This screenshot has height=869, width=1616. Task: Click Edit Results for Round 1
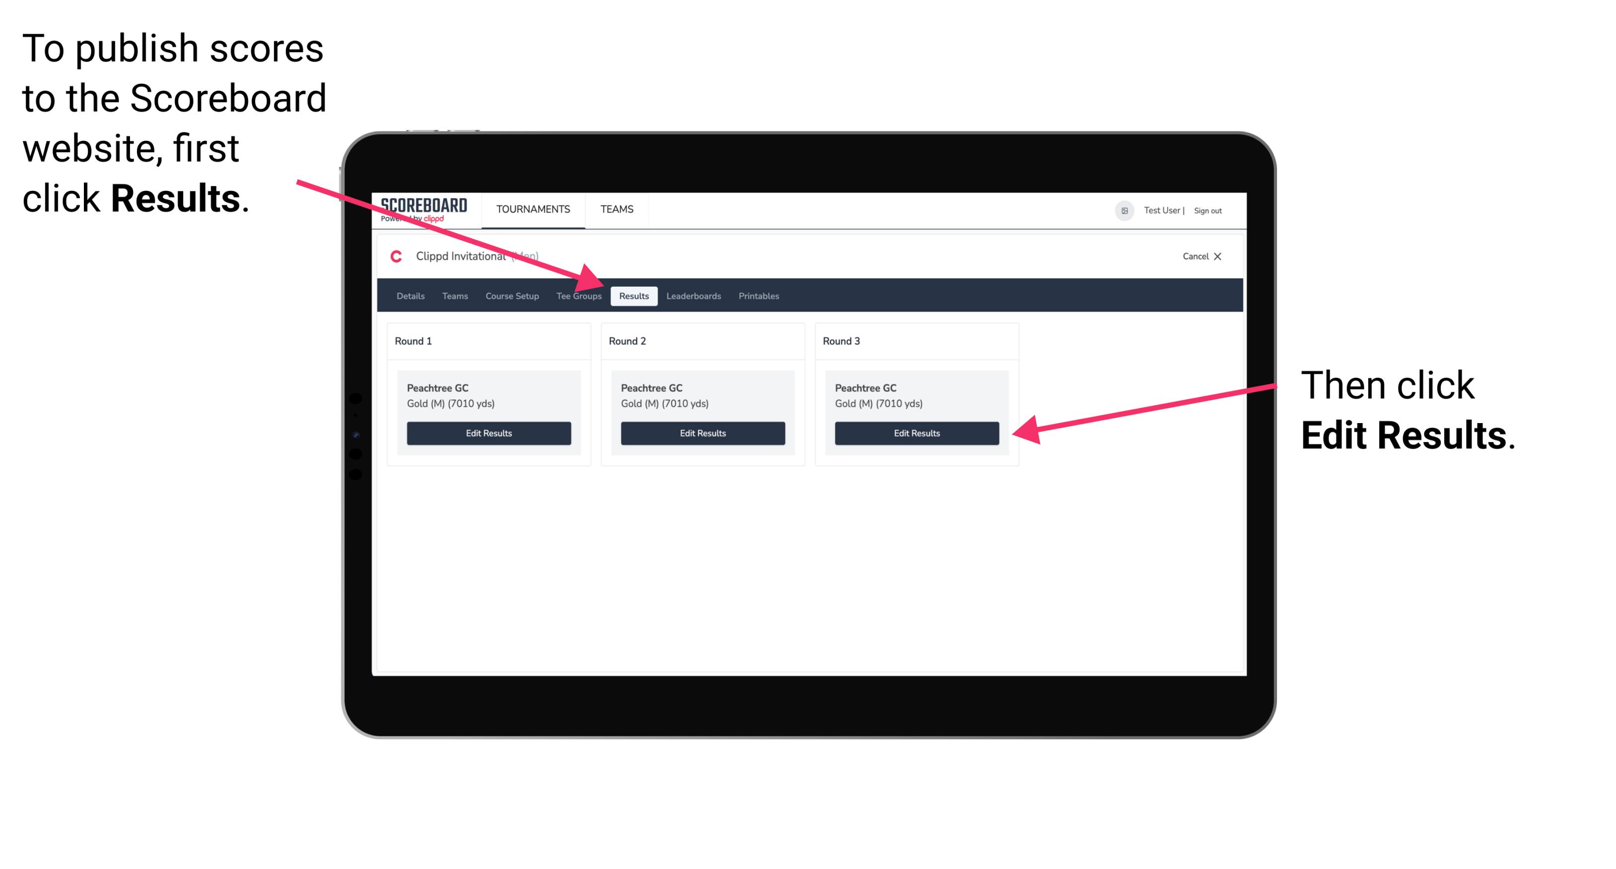[489, 433]
